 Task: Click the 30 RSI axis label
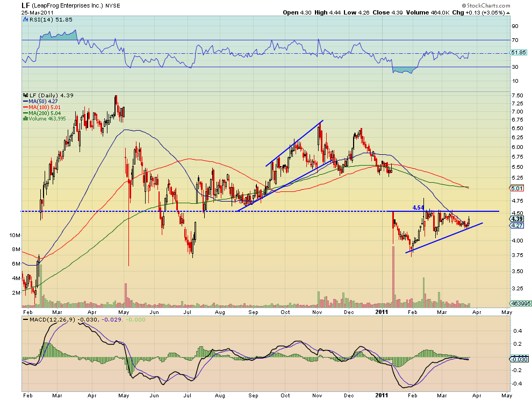515,67
